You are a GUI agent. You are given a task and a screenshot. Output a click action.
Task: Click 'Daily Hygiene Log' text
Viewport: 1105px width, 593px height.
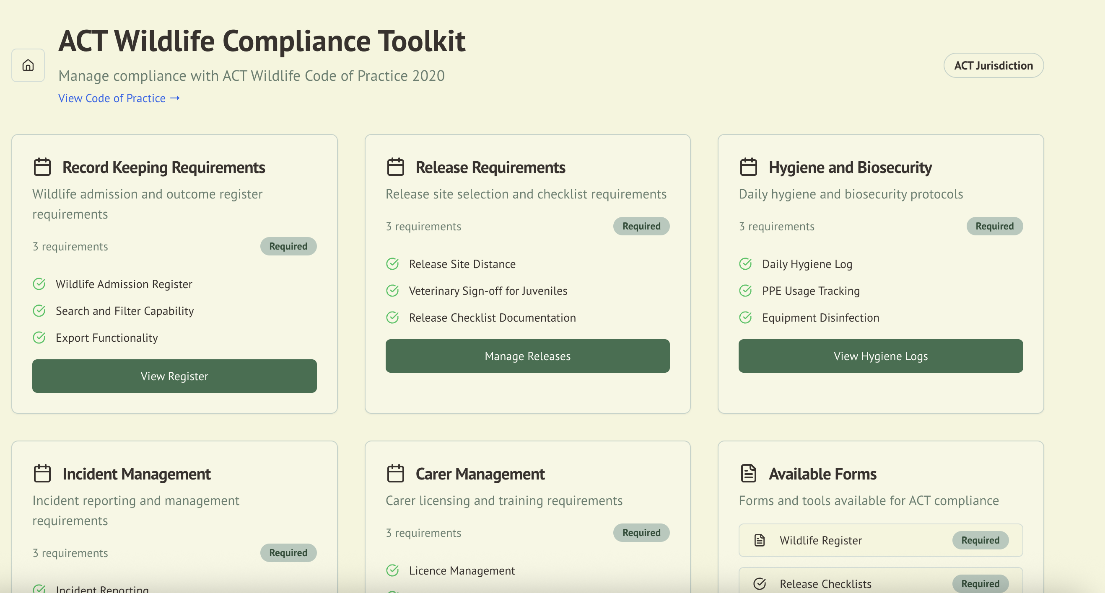click(x=807, y=264)
